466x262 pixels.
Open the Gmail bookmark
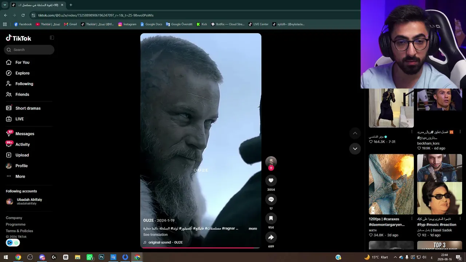(70, 24)
